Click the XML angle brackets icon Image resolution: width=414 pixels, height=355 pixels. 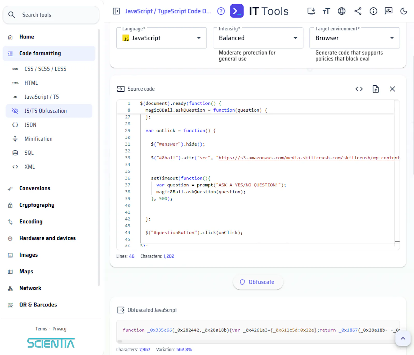[15, 167]
